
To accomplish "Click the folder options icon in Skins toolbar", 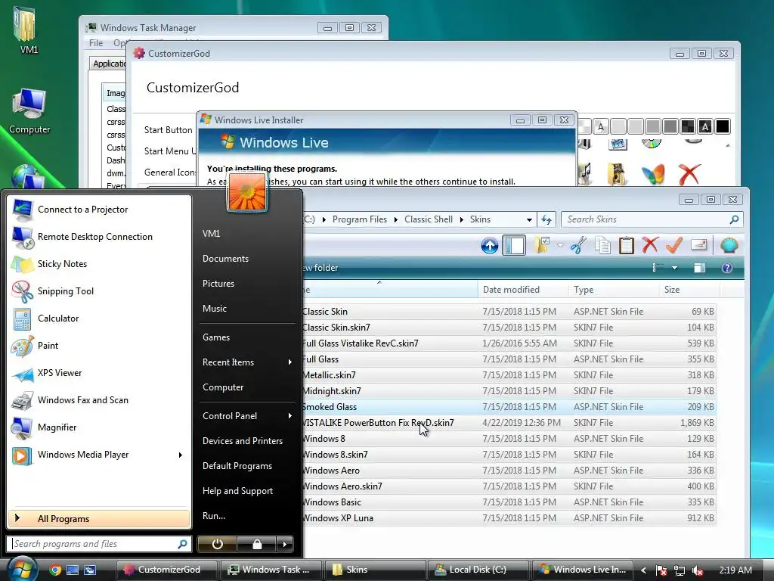I will pos(541,245).
